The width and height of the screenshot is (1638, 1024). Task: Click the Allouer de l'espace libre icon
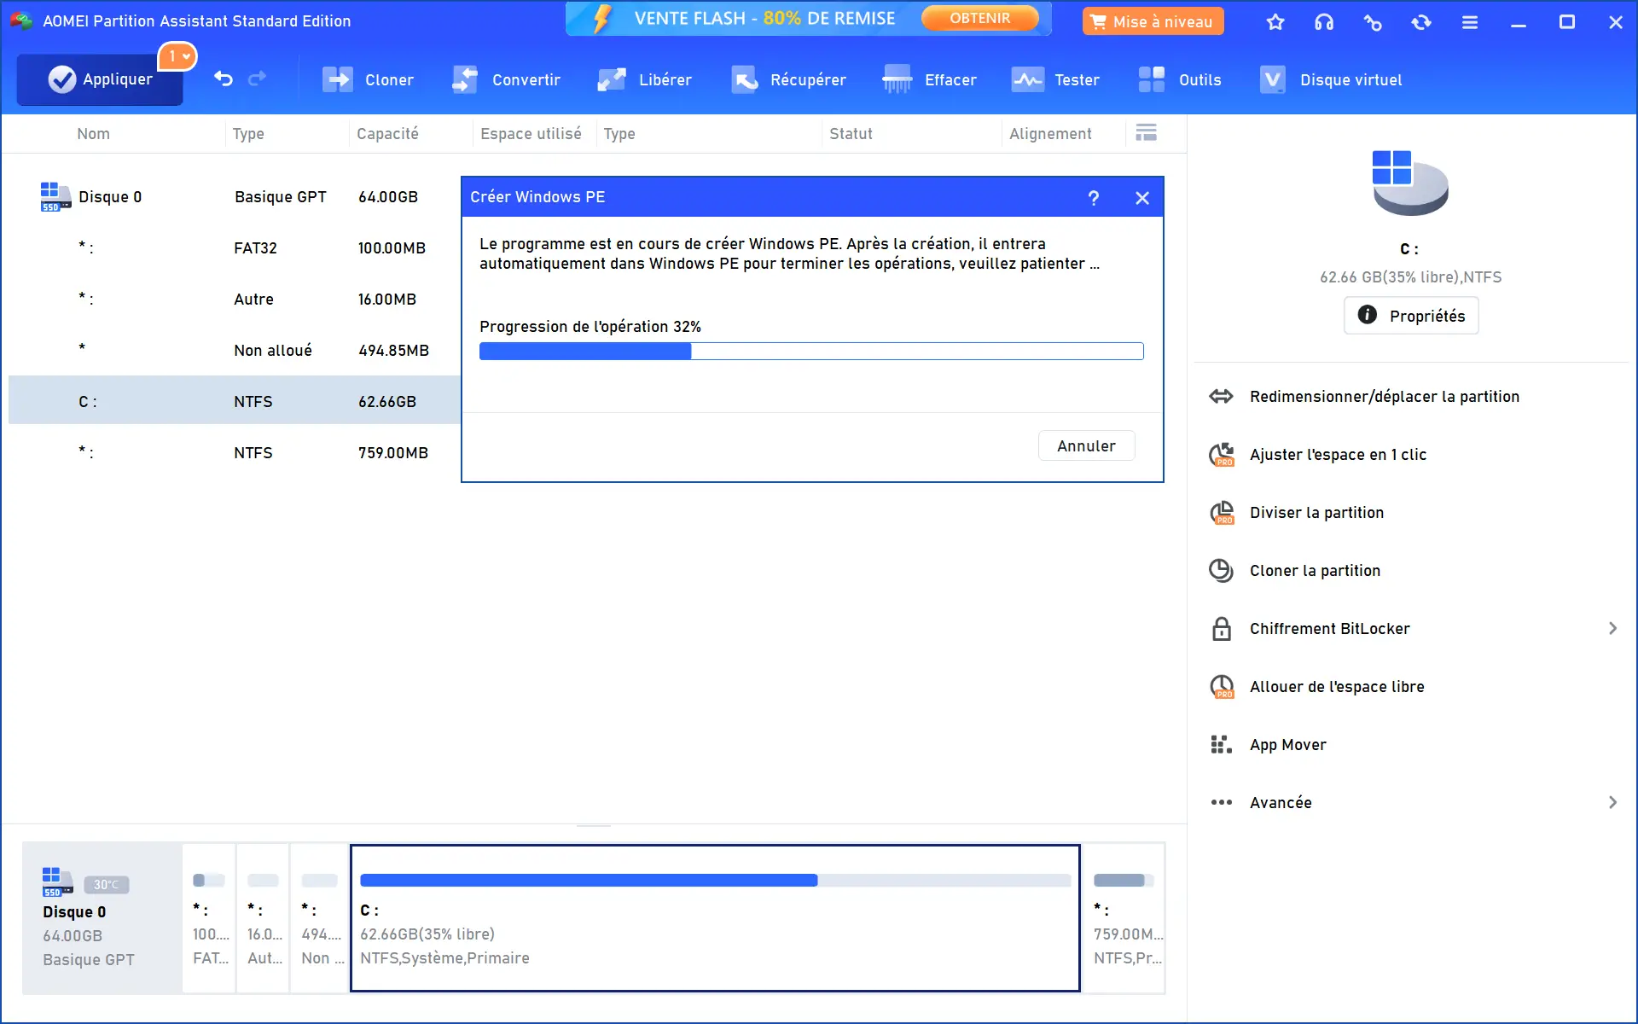coord(1222,687)
